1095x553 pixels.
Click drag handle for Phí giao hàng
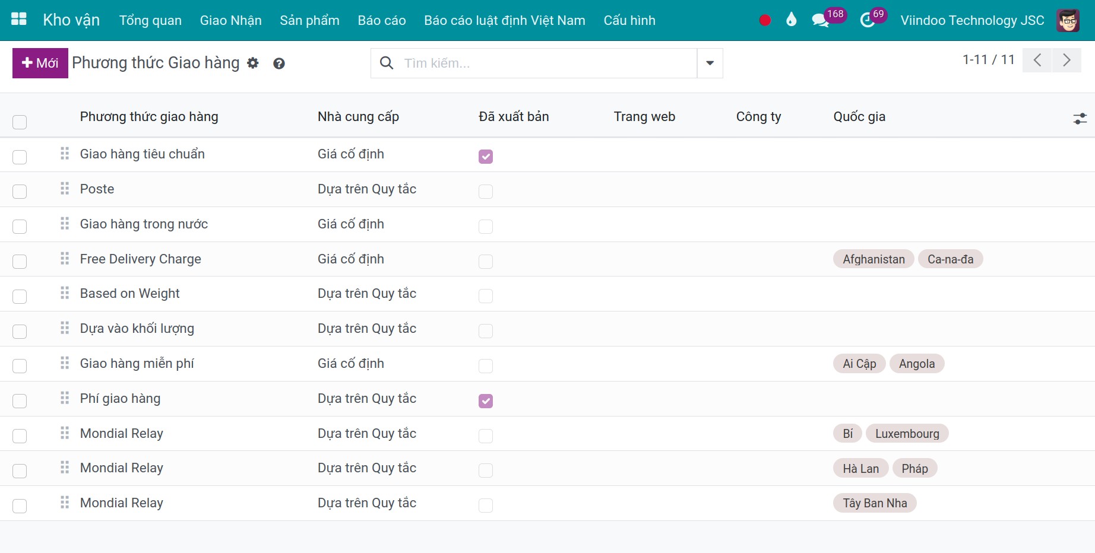(65, 398)
